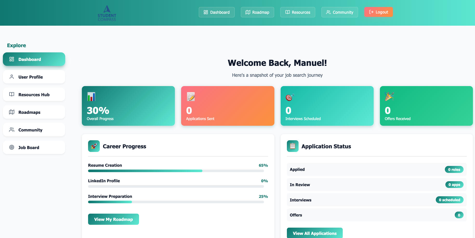Open Roadmap from the top navigation

257,12
